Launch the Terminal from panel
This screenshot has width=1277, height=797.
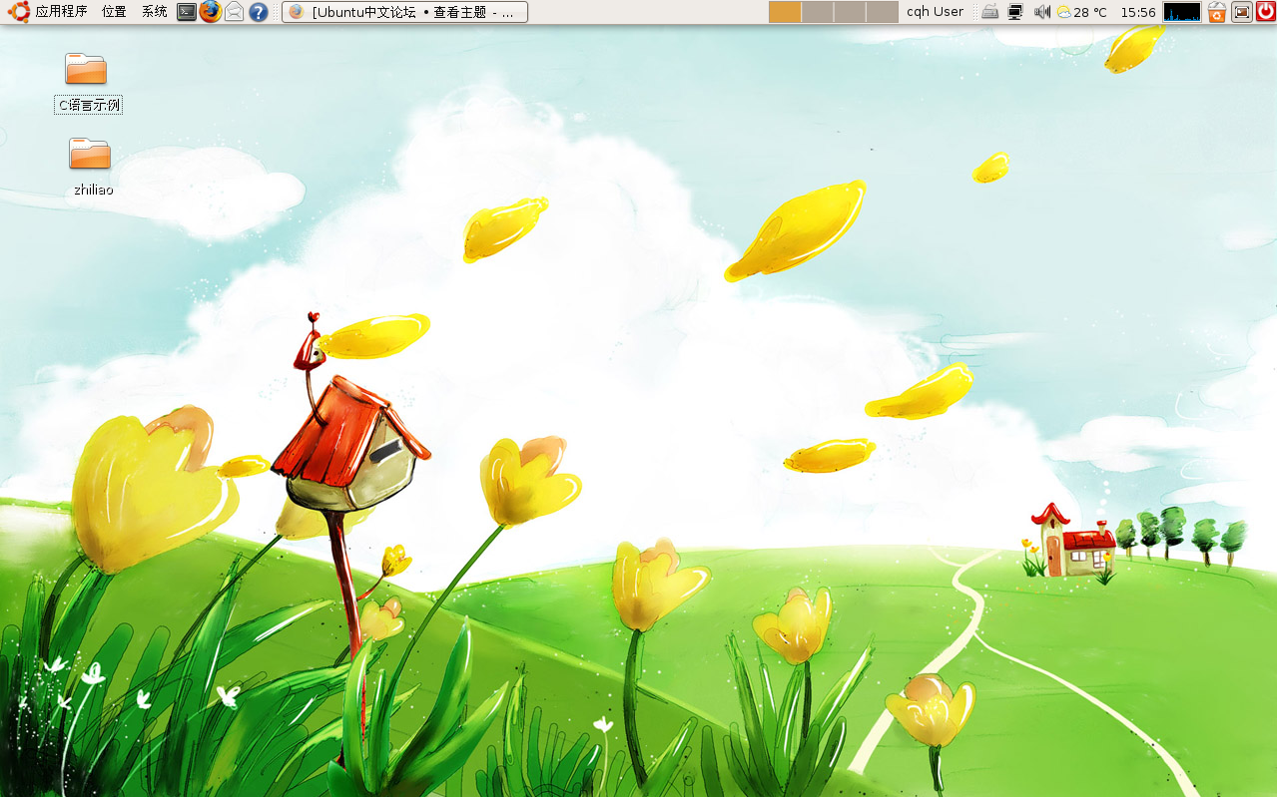click(x=186, y=12)
